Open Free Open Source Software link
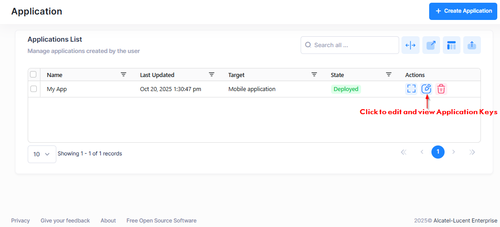Screen dimensions: 500x227 (161, 221)
